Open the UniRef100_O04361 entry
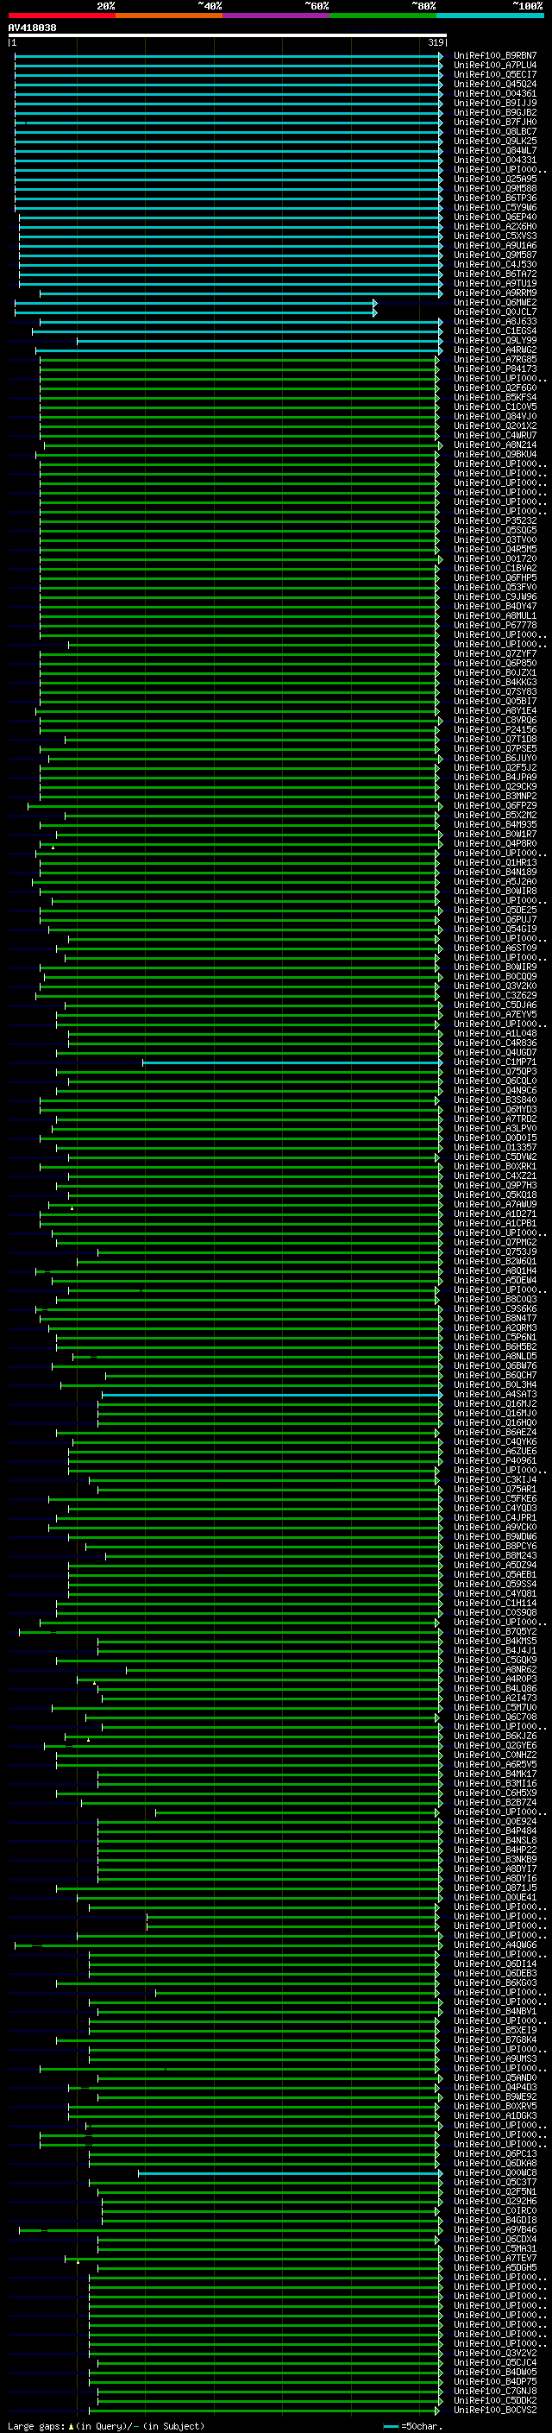Image resolution: width=552 pixels, height=2433 pixels. (494, 93)
